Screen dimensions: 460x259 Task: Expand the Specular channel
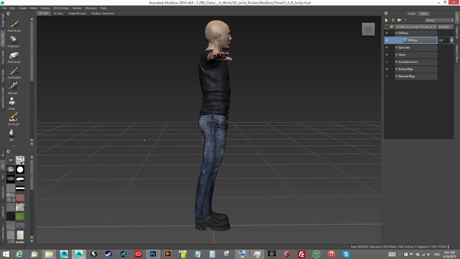coord(396,47)
